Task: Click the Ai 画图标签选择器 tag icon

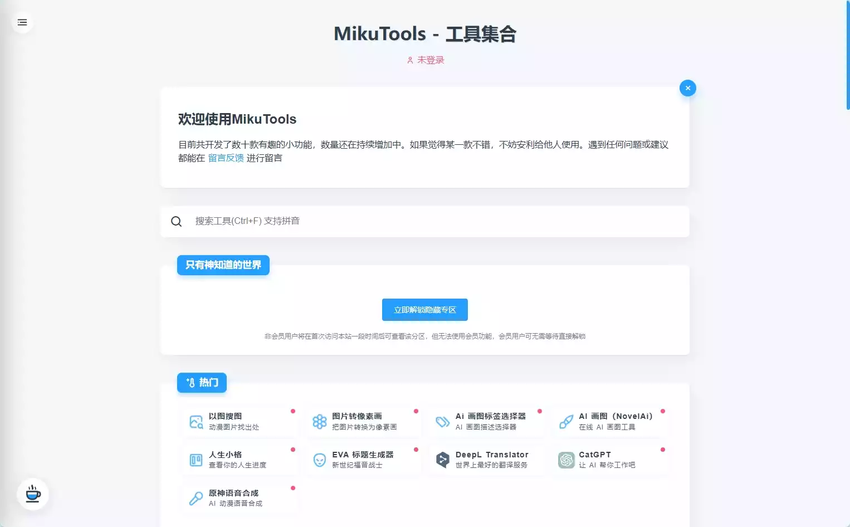Action: 443,422
